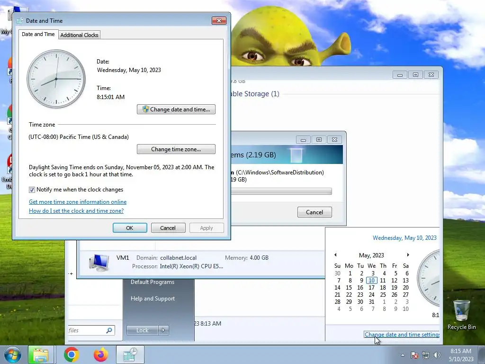Select May 31 in the calendar
The image size is (485, 364).
pyautogui.click(x=371, y=302)
